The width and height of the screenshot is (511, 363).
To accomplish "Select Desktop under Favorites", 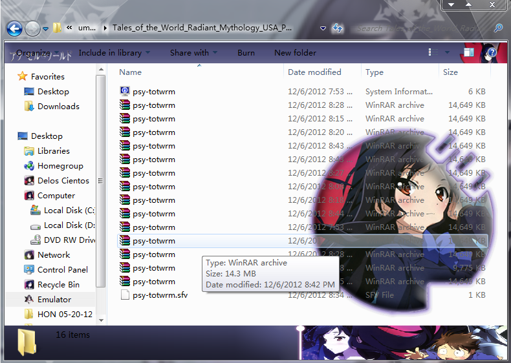I will pyautogui.click(x=53, y=92).
